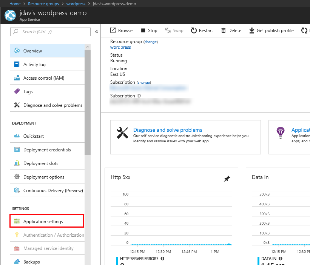Focus the Search (Ctrl+/) field
310x265 pixels.
pos(51,32)
